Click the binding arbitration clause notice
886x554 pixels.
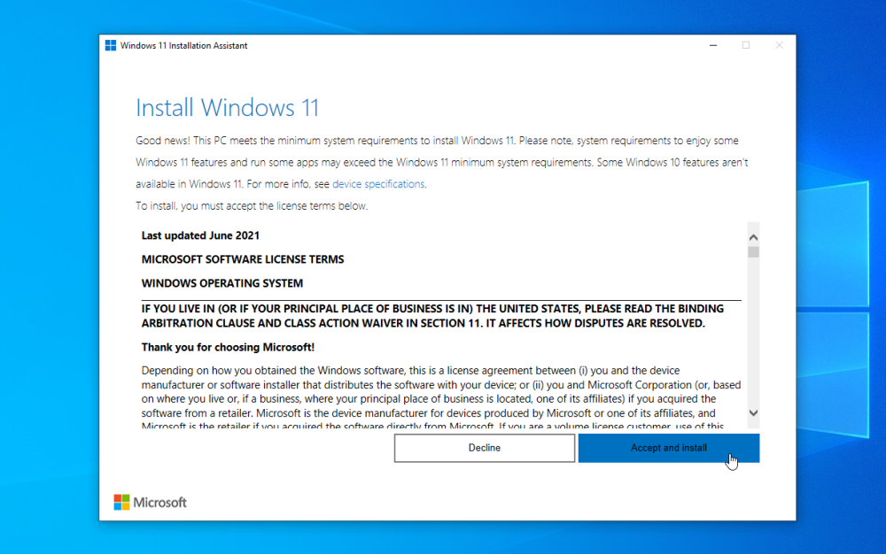click(432, 316)
